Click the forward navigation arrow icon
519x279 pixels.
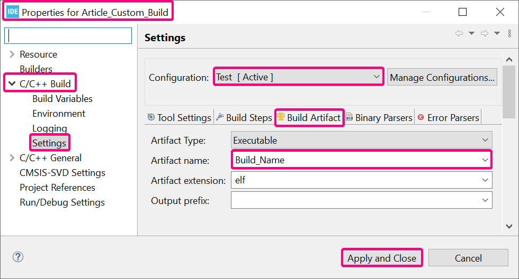[x=484, y=34]
